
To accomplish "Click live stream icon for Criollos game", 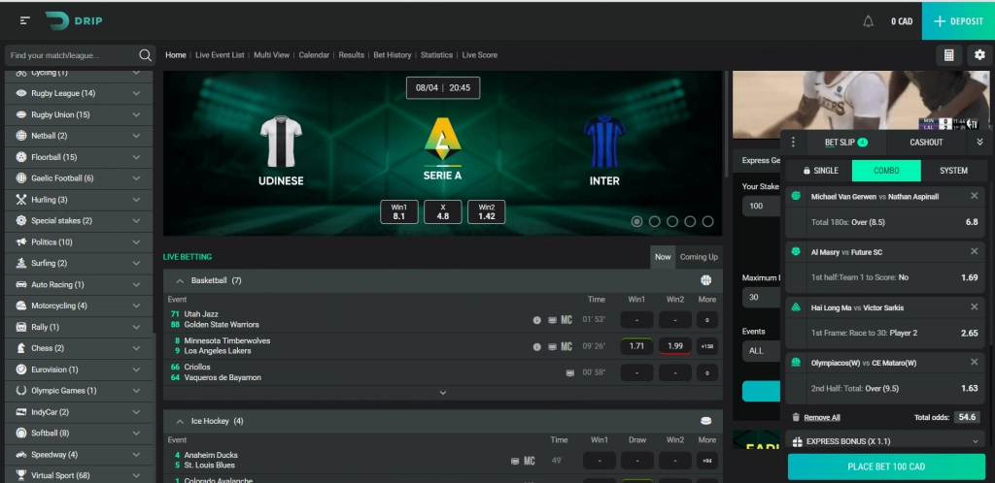I will [x=569, y=372].
